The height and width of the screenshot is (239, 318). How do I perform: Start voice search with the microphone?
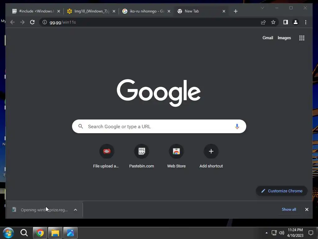tap(237, 126)
